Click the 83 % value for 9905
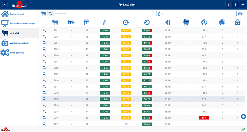 (204, 49)
